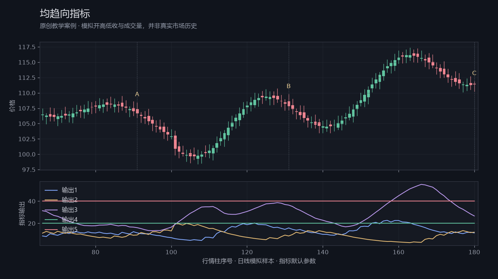Screen dimensions: 498x279
Task: Pick the 102.5 price axis tick
Action: 27,139
